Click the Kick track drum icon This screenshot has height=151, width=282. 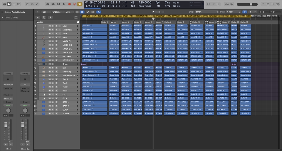pyautogui.click(x=44, y=68)
